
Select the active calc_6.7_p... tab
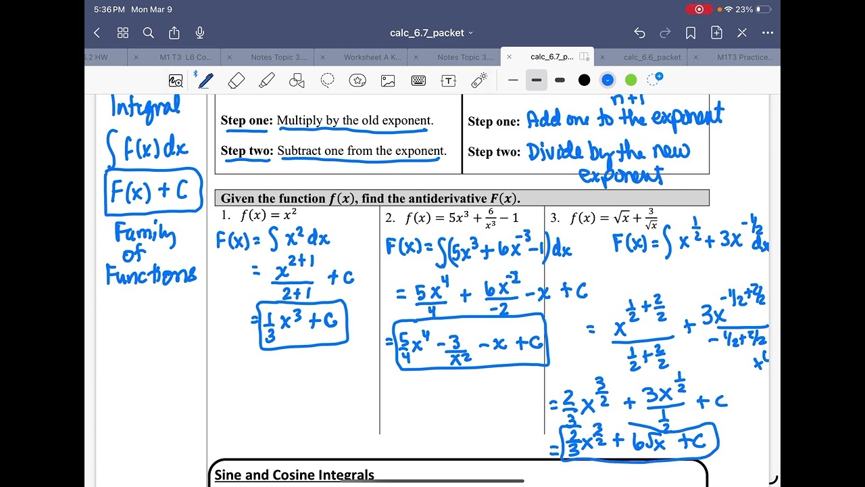[551, 57]
